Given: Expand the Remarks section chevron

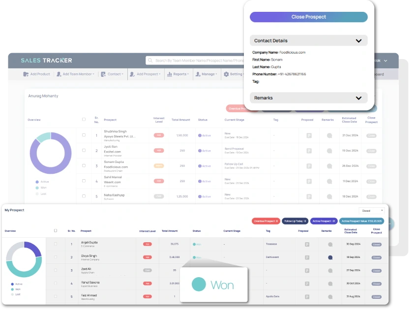Looking at the screenshot, I should pos(358,98).
